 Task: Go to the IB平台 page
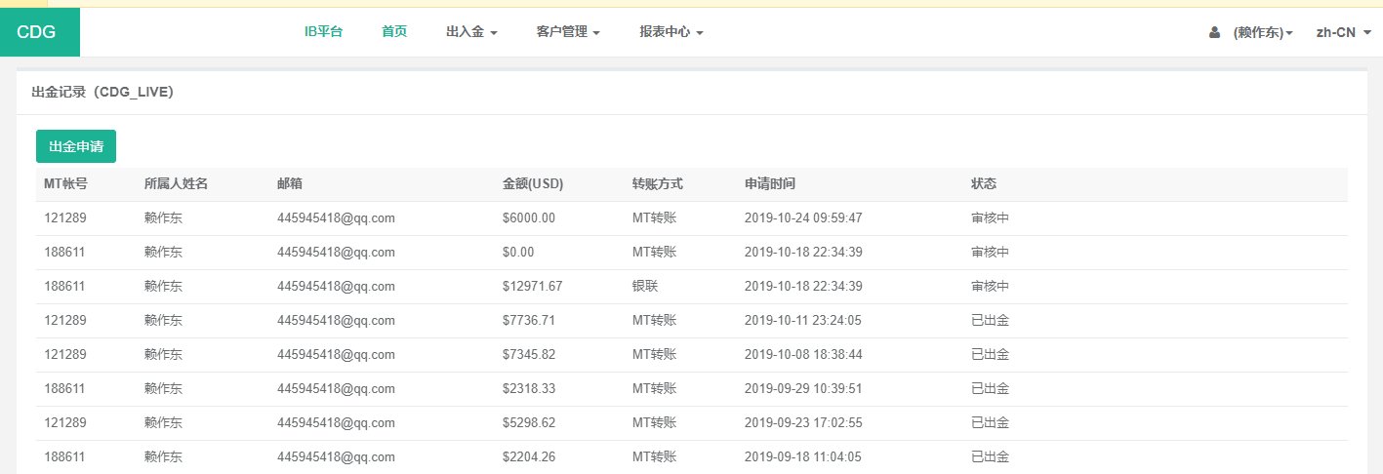[323, 32]
